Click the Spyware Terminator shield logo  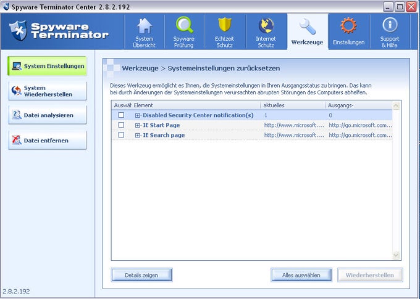coord(18,30)
